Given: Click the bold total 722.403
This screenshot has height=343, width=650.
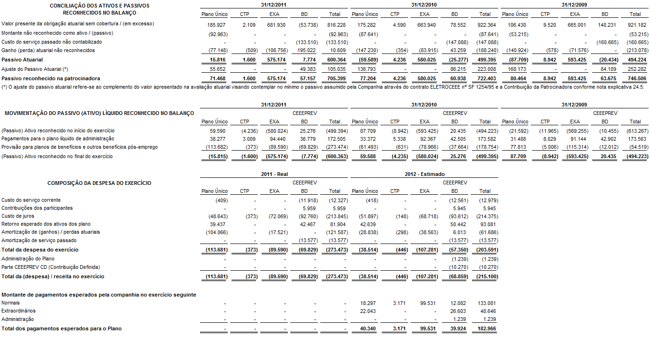Looking at the screenshot, I should click(x=487, y=78).
